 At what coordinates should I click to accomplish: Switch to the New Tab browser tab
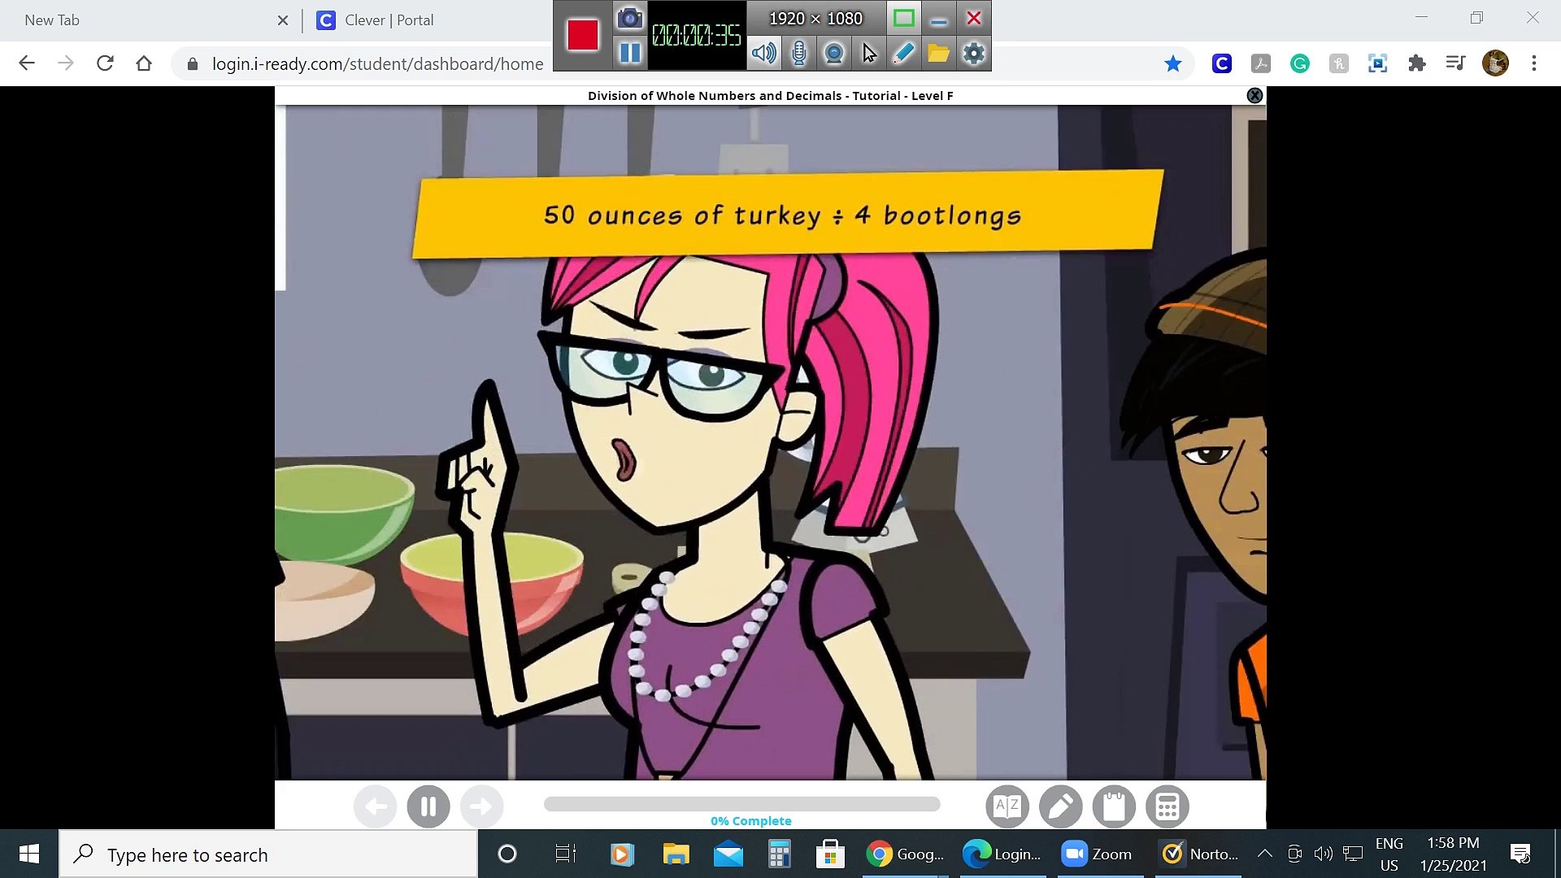tap(52, 20)
